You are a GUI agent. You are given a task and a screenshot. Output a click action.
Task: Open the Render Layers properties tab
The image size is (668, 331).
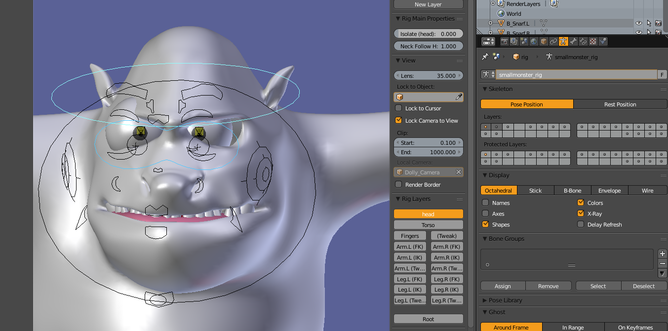(514, 42)
